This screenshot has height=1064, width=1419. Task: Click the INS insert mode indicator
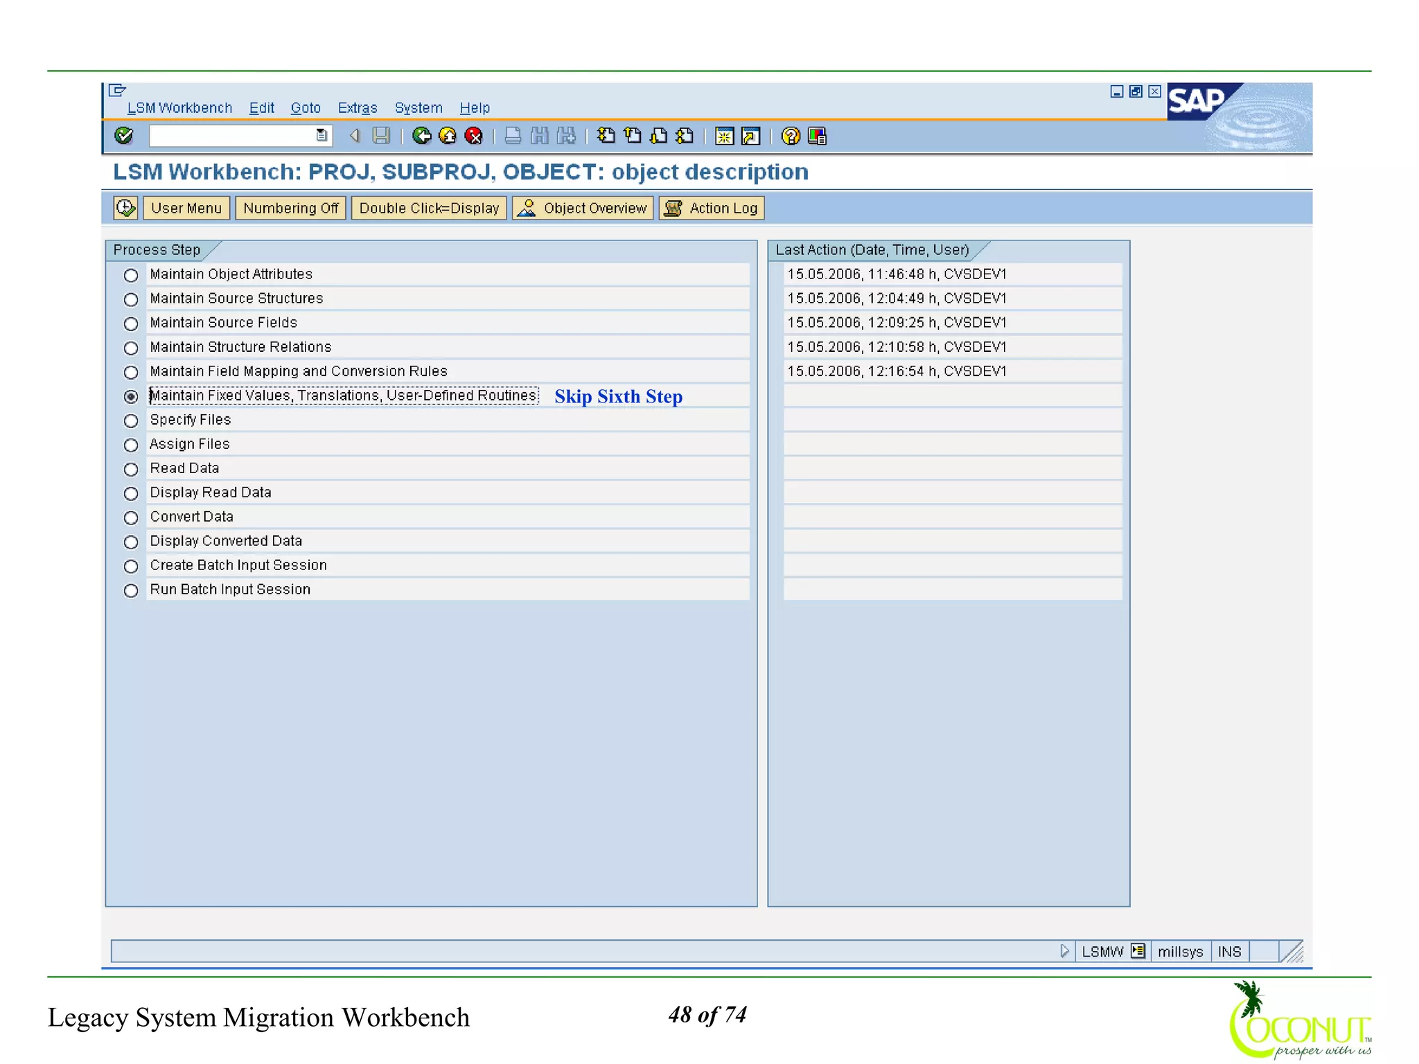tap(1230, 952)
